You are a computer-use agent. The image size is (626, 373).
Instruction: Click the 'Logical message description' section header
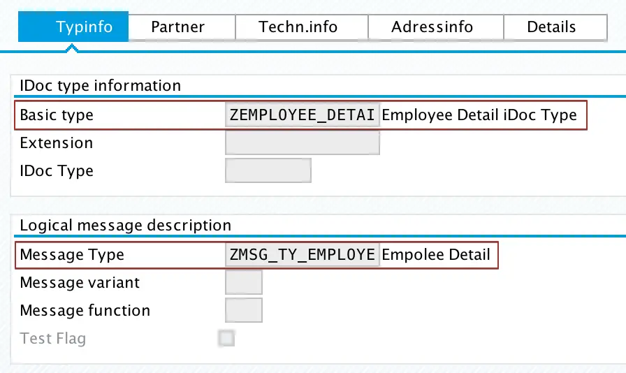125,225
